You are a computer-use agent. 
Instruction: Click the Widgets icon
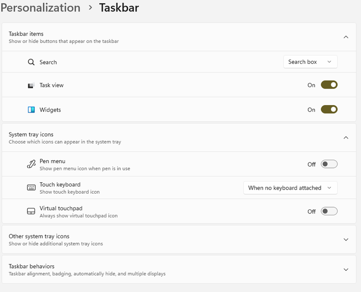tap(31, 110)
